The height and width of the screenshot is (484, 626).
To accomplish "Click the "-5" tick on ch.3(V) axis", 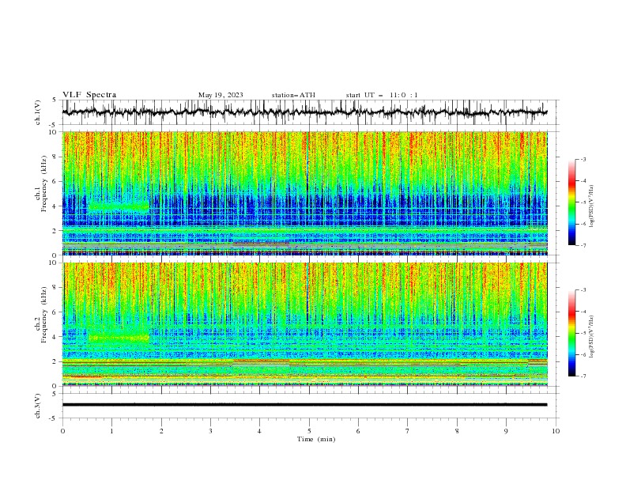I will point(54,418).
